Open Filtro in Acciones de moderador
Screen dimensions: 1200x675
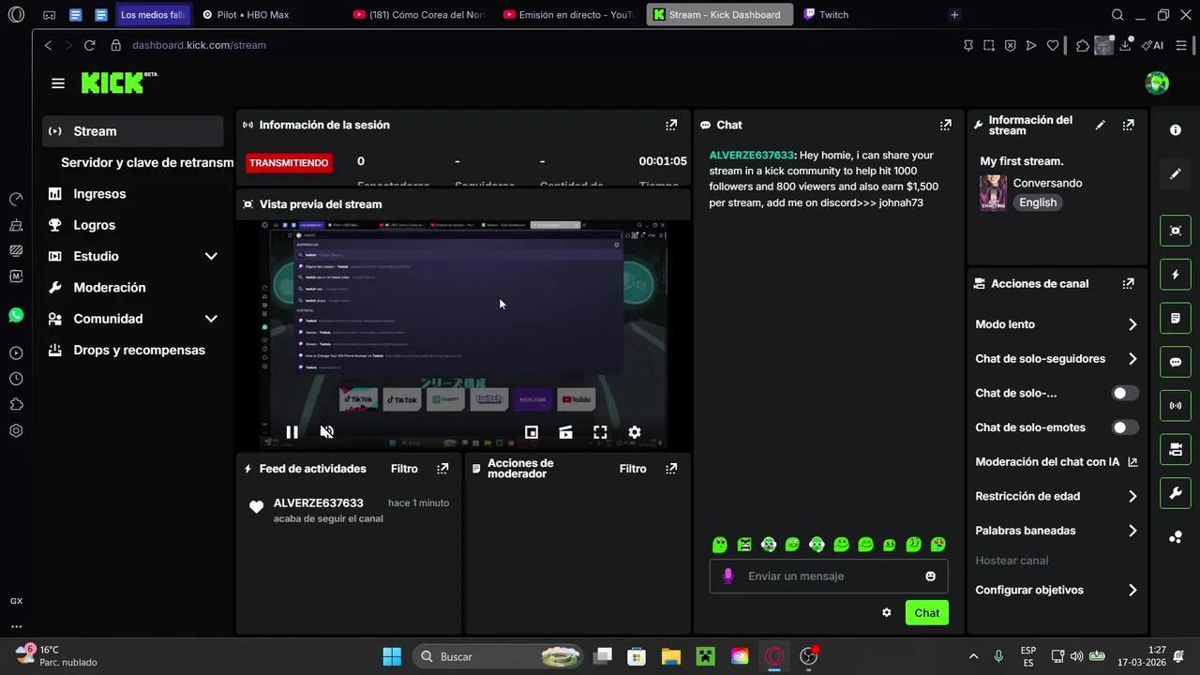click(x=633, y=469)
